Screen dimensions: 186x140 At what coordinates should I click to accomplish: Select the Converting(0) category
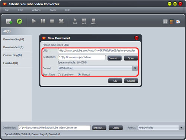tap(17, 55)
